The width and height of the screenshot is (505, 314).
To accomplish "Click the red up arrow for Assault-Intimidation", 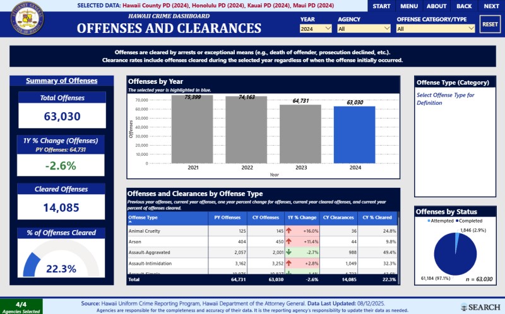I will tap(290, 263).
